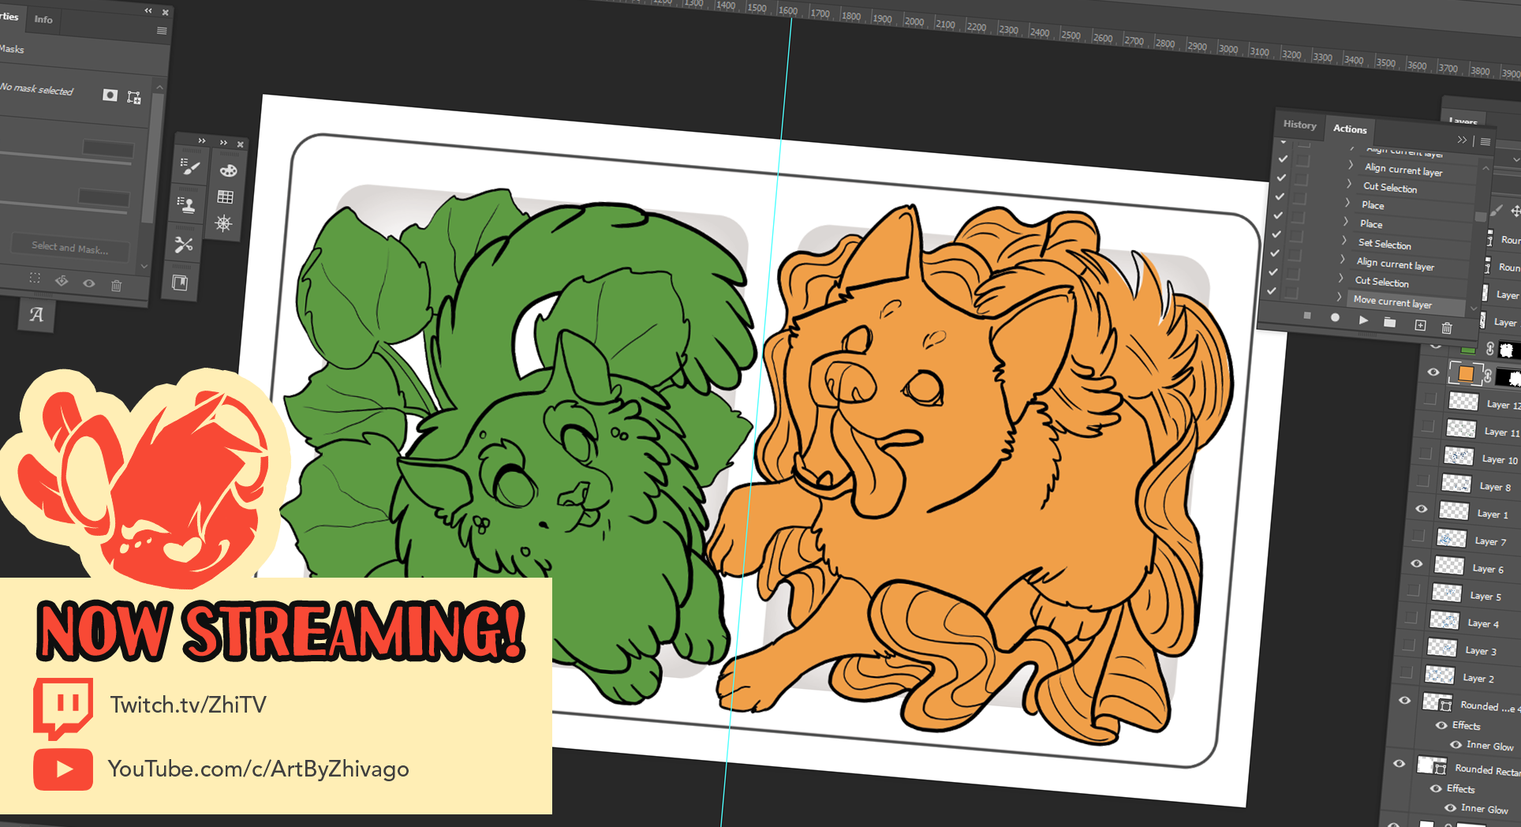The width and height of the screenshot is (1521, 827).
Task: Open the Properties panel flyout menu
Action: pos(162,31)
